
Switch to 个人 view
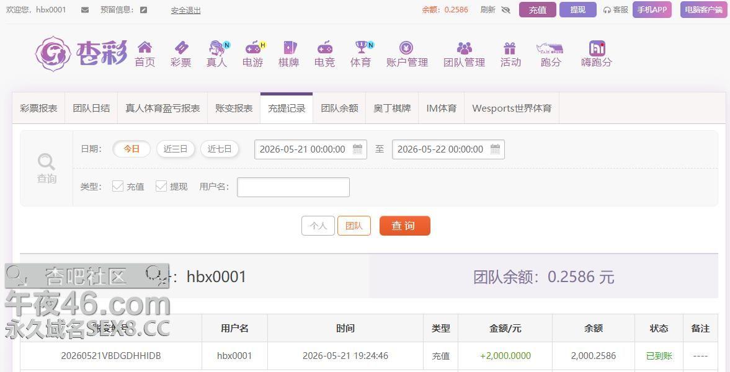318,226
